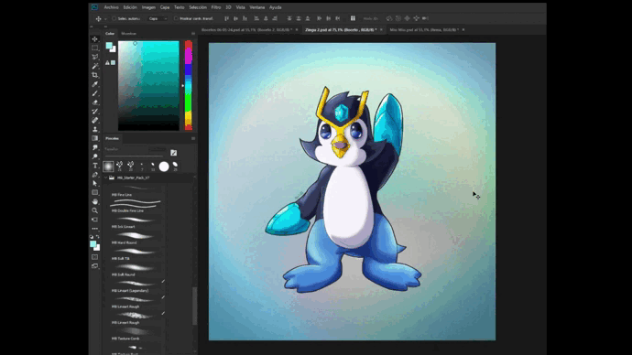Open the Ayuda menu
The width and height of the screenshot is (632, 355).
click(276, 7)
